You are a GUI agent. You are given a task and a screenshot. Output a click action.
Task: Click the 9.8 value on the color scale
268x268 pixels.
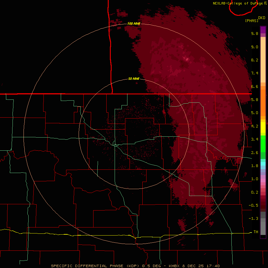255,34
